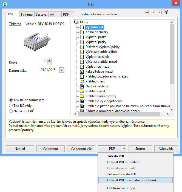The width and height of the screenshot is (182, 192).
Task: Click the Kopie number field
Action: coord(43,62)
